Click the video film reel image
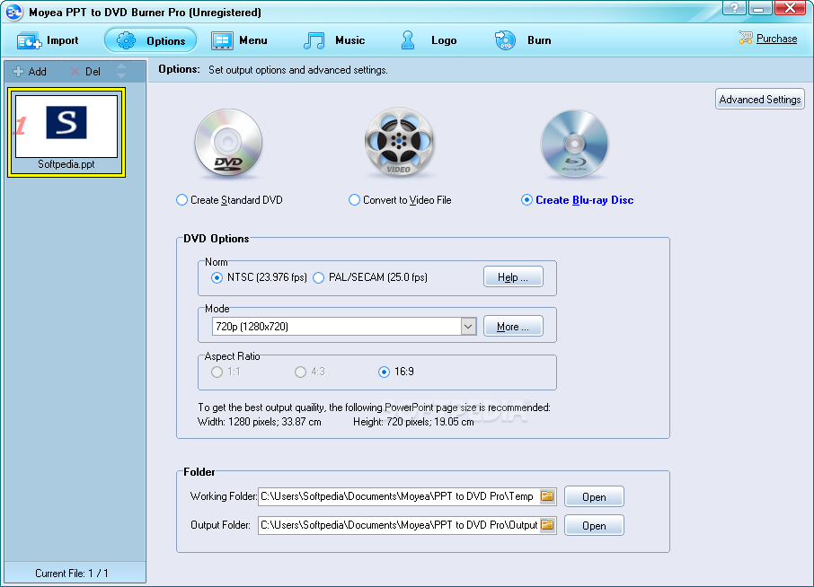Image resolution: width=814 pixels, height=587 pixels. click(399, 142)
